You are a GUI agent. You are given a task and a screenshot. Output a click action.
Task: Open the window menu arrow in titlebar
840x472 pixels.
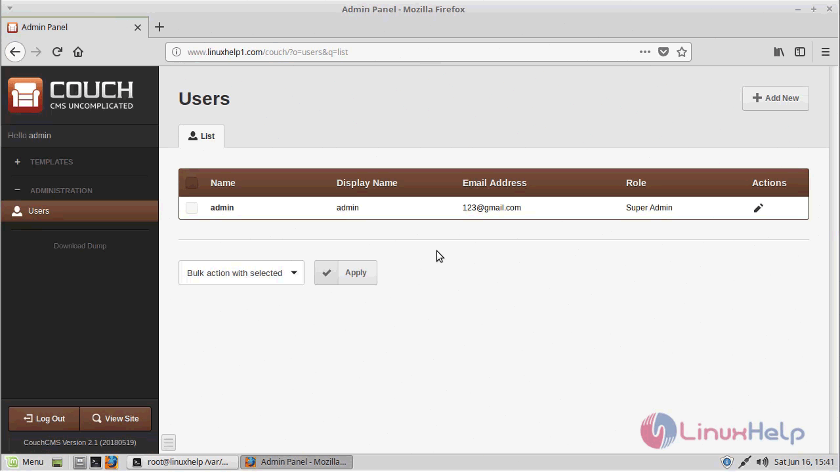10,9
